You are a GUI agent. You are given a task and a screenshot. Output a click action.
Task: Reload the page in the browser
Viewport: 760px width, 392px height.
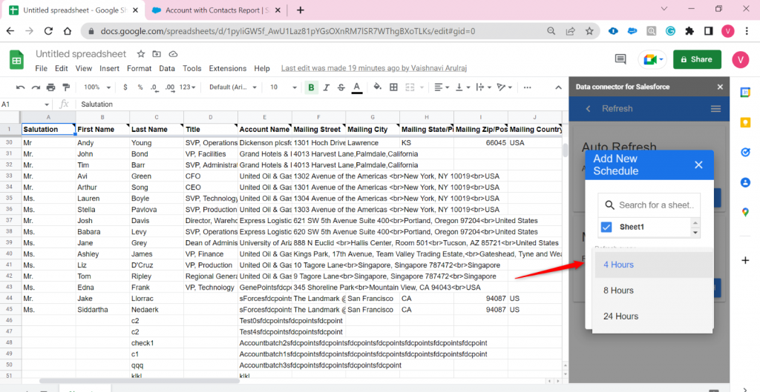pos(48,31)
